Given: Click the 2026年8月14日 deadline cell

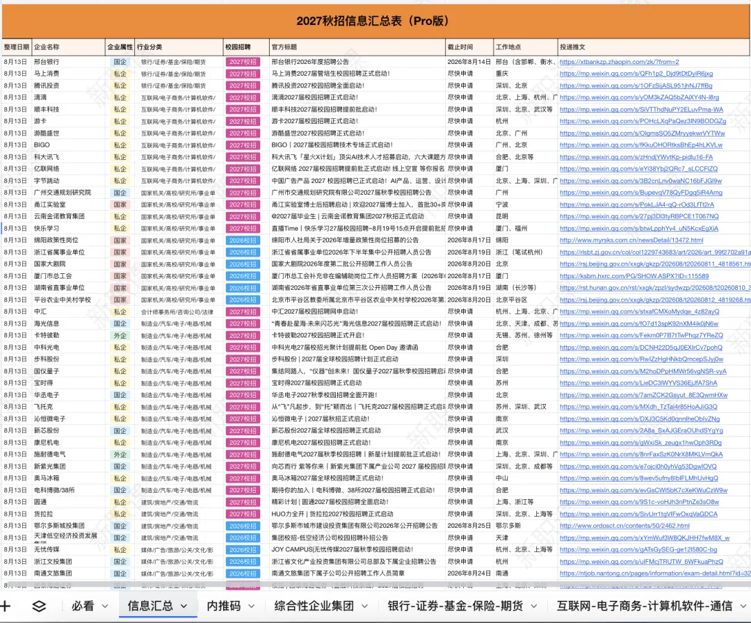Looking at the screenshot, I should [x=469, y=62].
